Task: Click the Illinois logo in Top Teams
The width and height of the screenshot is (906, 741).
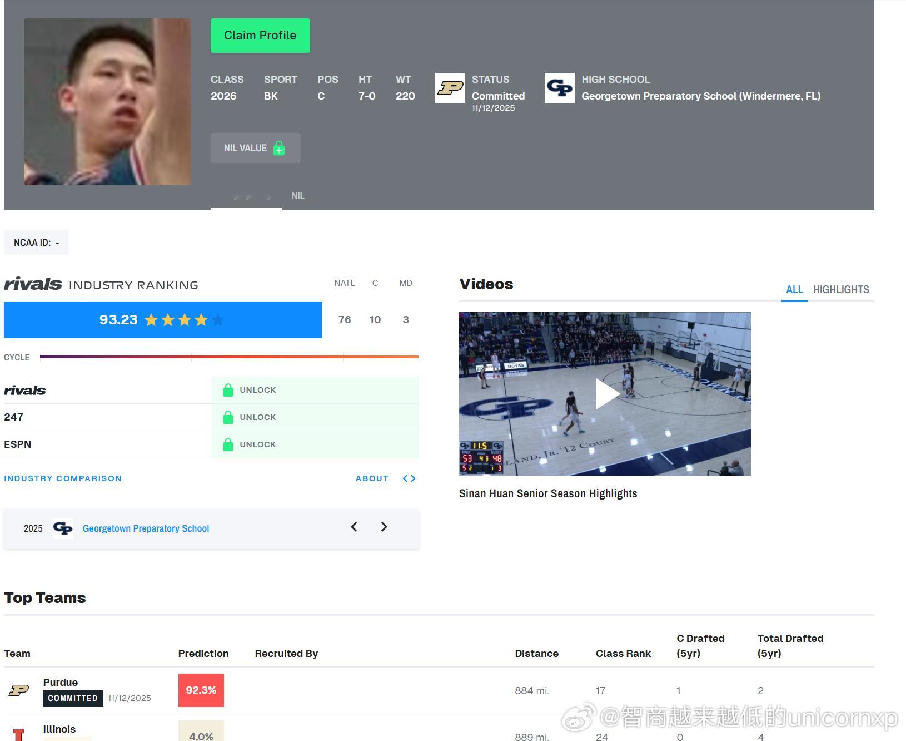Action: pyautogui.click(x=19, y=734)
